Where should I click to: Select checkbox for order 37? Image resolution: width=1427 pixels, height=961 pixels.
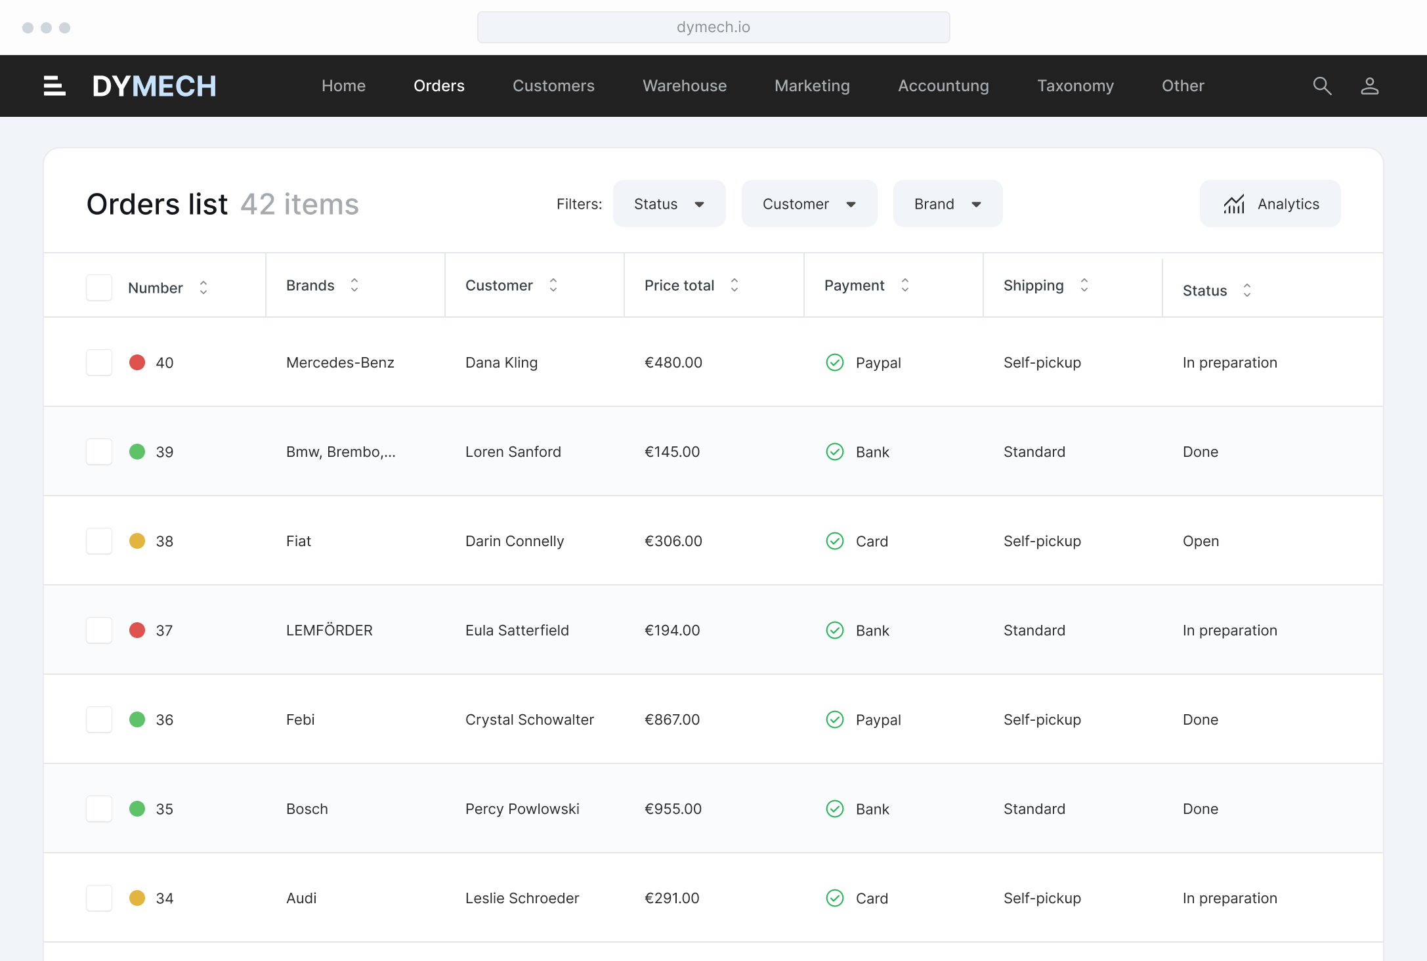point(99,630)
